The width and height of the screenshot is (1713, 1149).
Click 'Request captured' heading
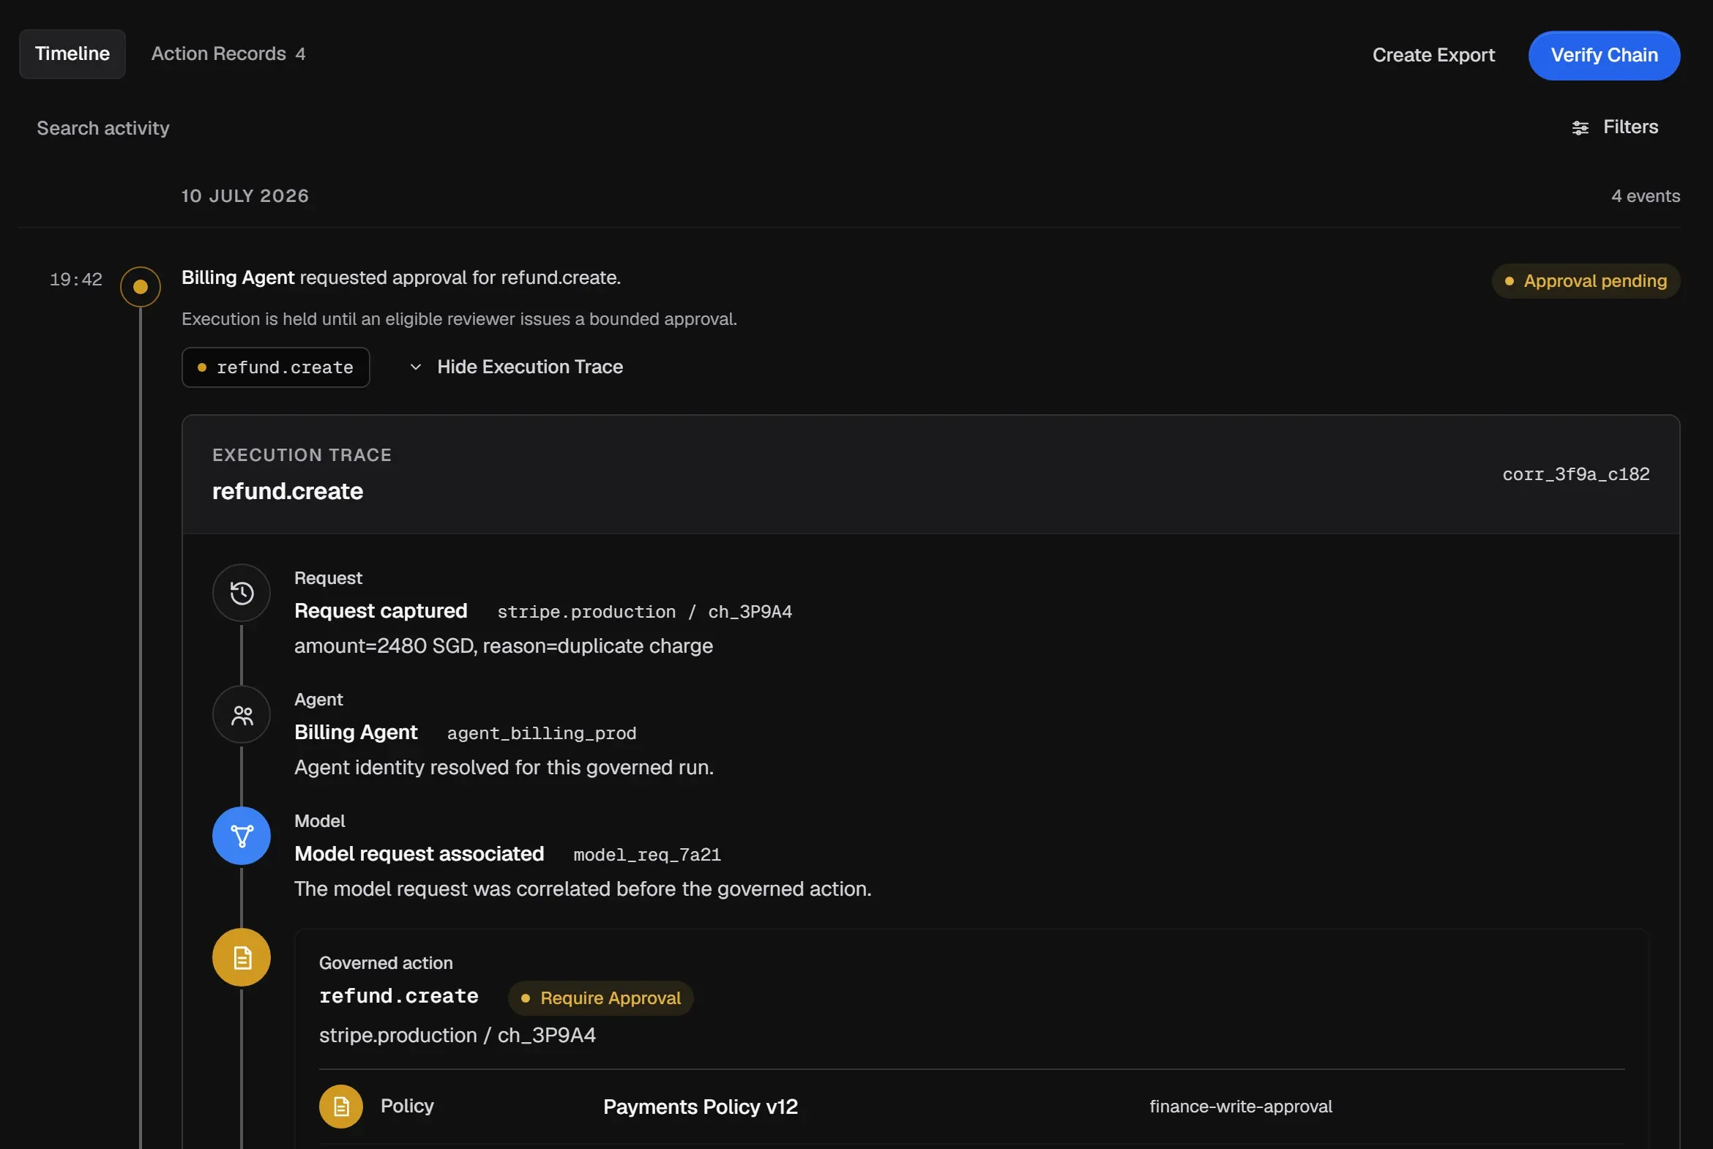[x=381, y=610]
